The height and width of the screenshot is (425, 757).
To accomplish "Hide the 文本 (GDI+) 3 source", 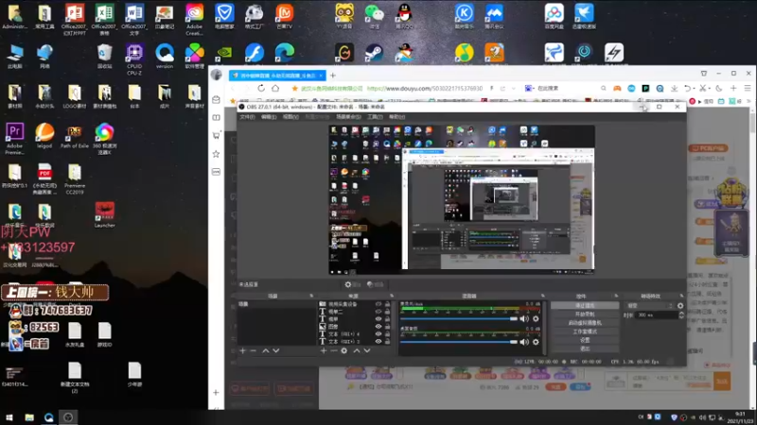I will [x=378, y=341].
